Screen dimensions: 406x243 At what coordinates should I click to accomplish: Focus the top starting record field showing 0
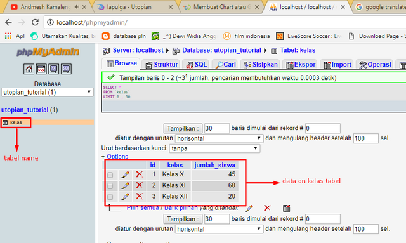coord(323,128)
